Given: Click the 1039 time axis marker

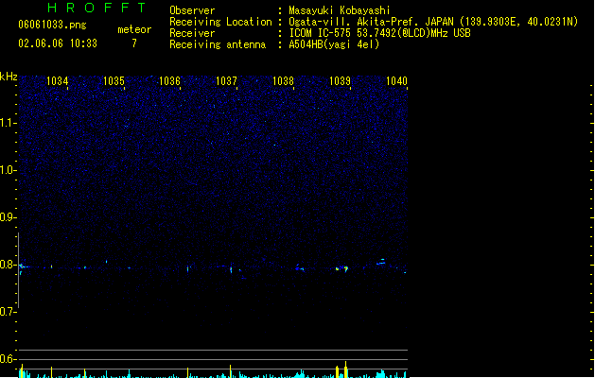Looking at the screenshot, I should (x=340, y=81).
